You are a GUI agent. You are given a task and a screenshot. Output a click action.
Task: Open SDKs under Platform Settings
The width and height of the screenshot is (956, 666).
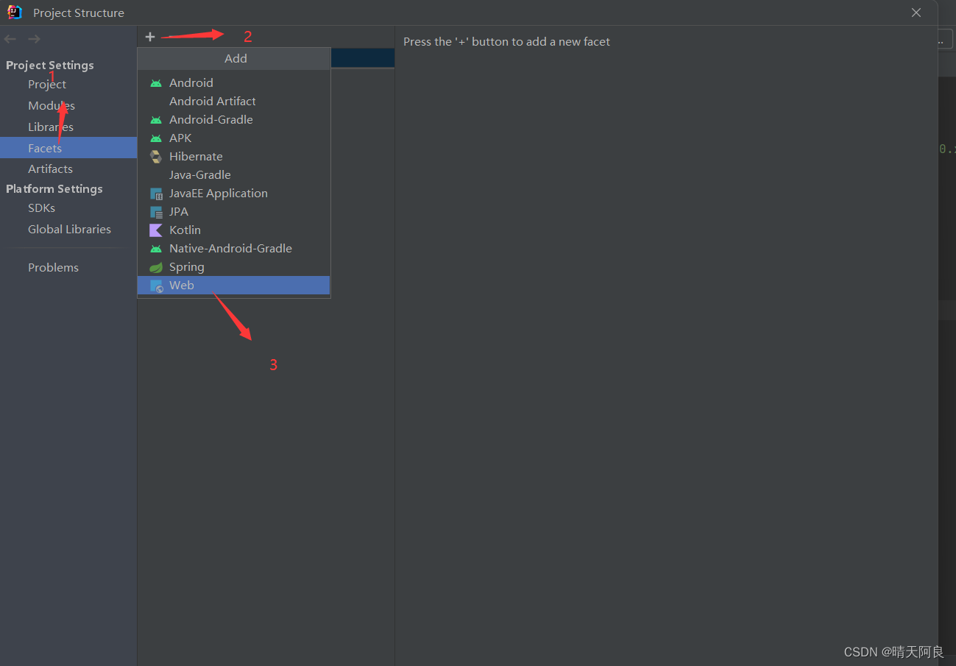(41, 208)
